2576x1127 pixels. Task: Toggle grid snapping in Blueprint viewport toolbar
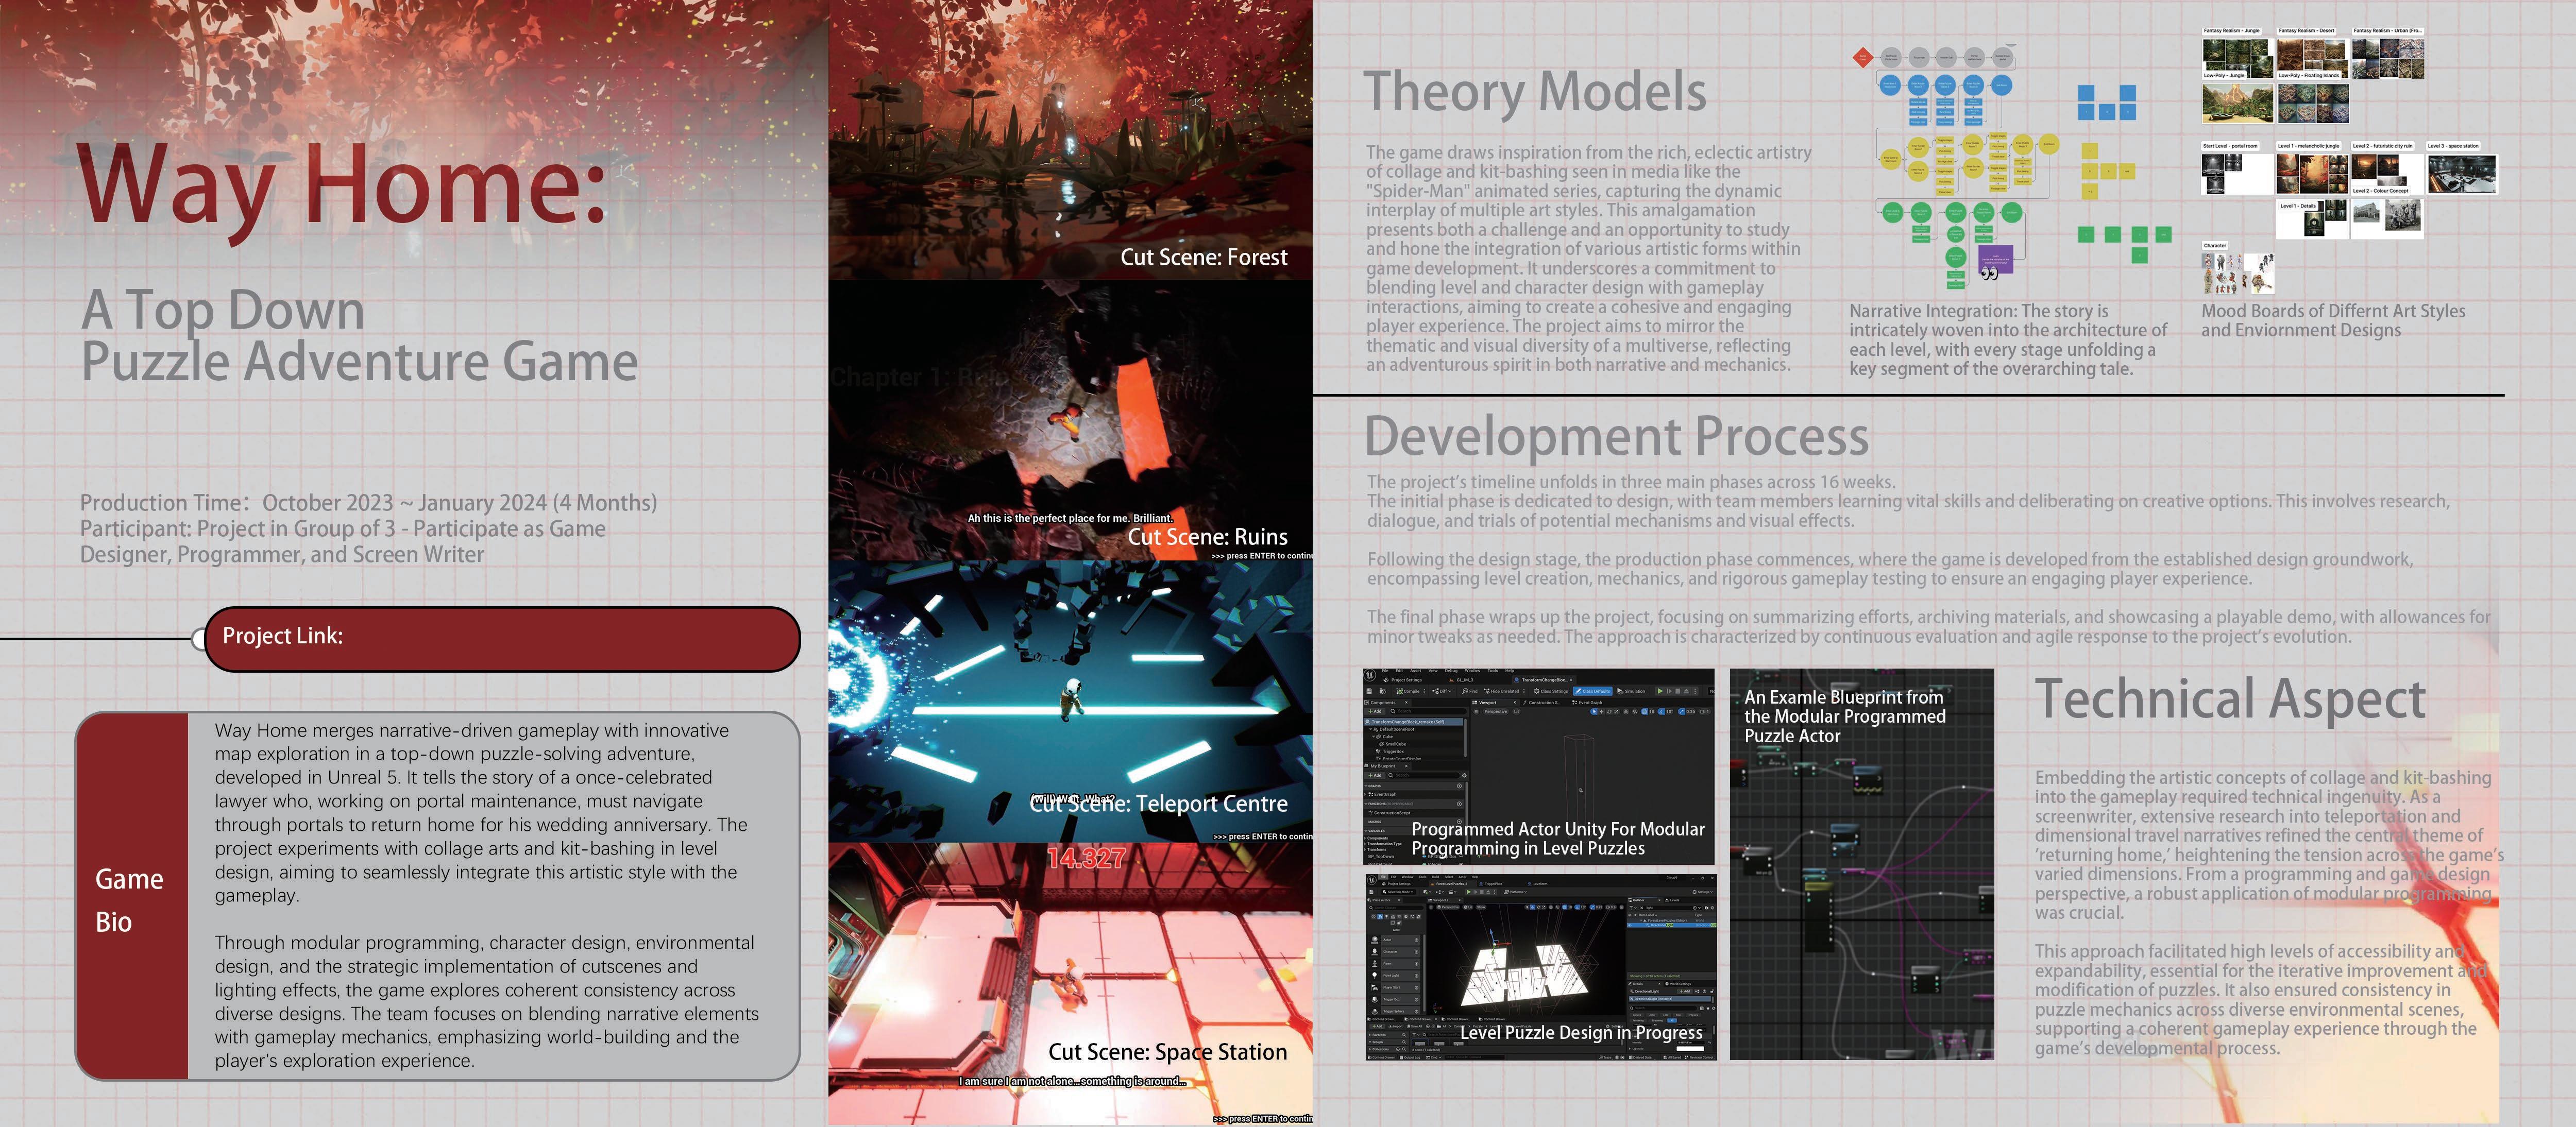pyautogui.click(x=1645, y=712)
